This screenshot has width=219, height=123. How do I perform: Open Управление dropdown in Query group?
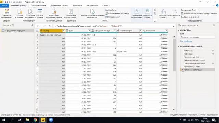coord(113,17)
